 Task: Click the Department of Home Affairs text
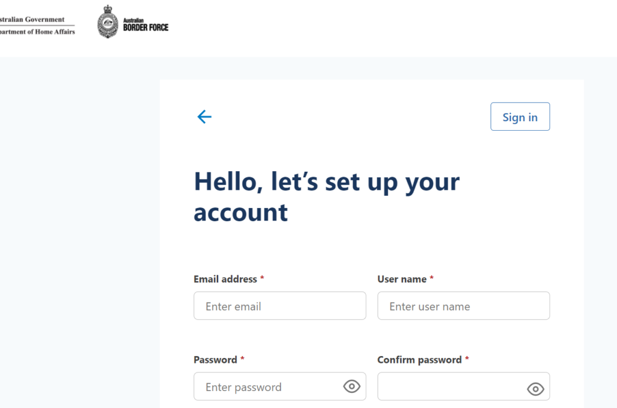pyautogui.click(x=37, y=32)
